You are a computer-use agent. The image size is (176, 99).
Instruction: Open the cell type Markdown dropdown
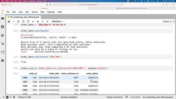[x=58, y=21]
